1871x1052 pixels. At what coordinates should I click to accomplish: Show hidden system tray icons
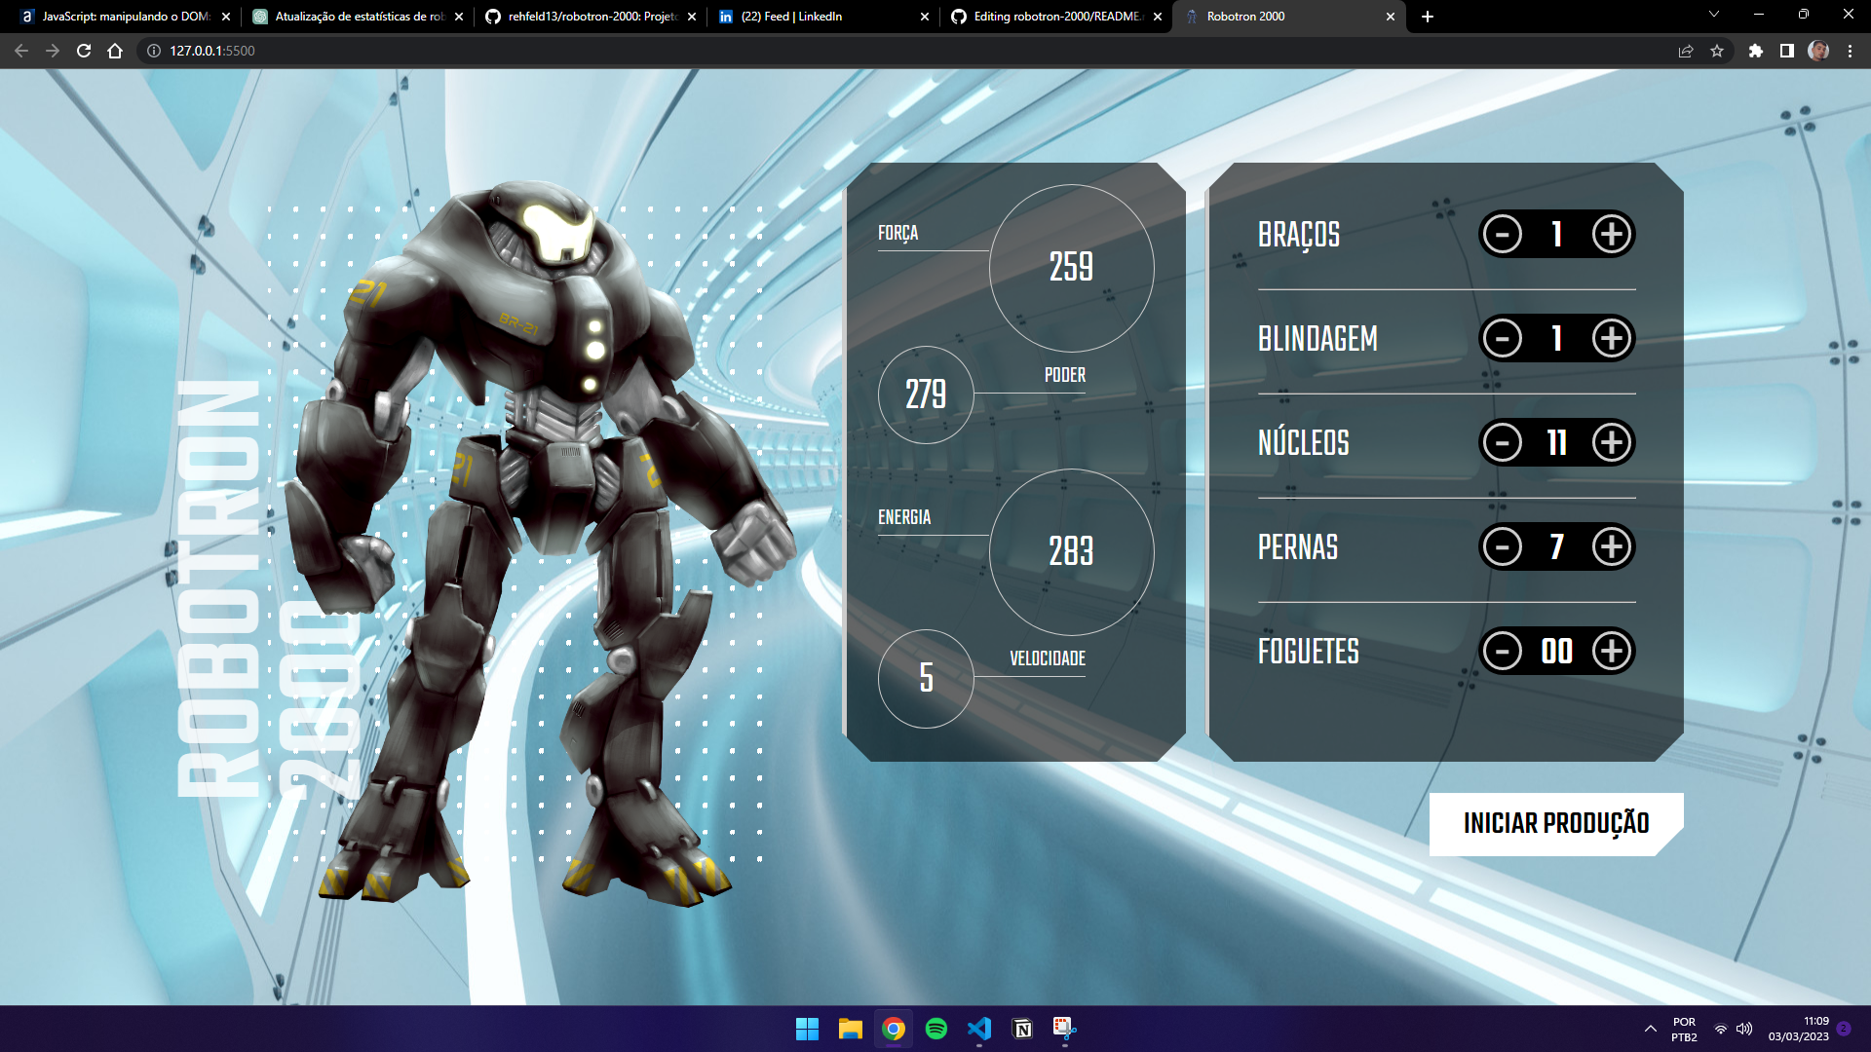tap(1650, 1029)
